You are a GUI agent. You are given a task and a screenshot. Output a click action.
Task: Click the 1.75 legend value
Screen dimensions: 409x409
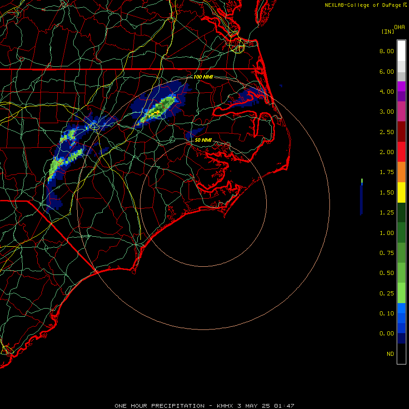point(387,172)
